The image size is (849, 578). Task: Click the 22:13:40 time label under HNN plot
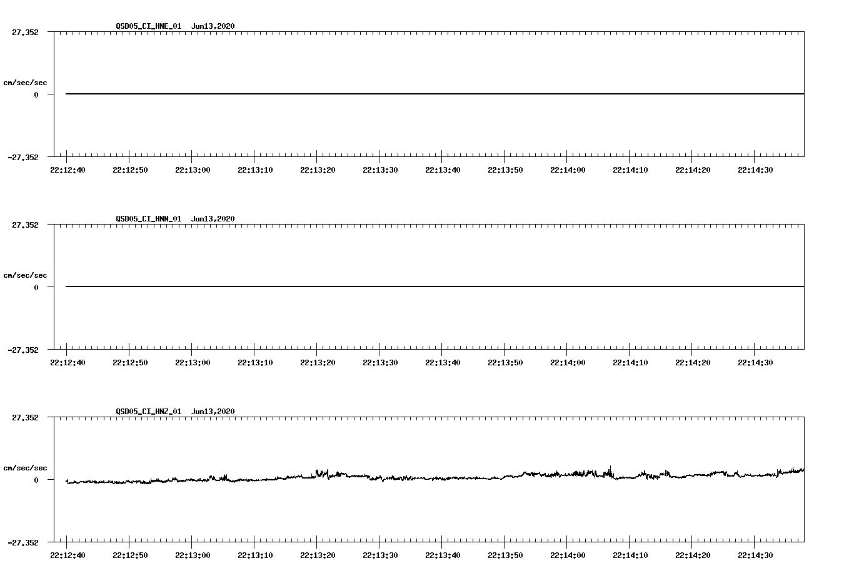coord(443,363)
